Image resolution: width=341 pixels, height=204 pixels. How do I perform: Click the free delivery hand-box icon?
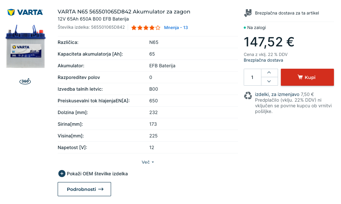coord(248,13)
